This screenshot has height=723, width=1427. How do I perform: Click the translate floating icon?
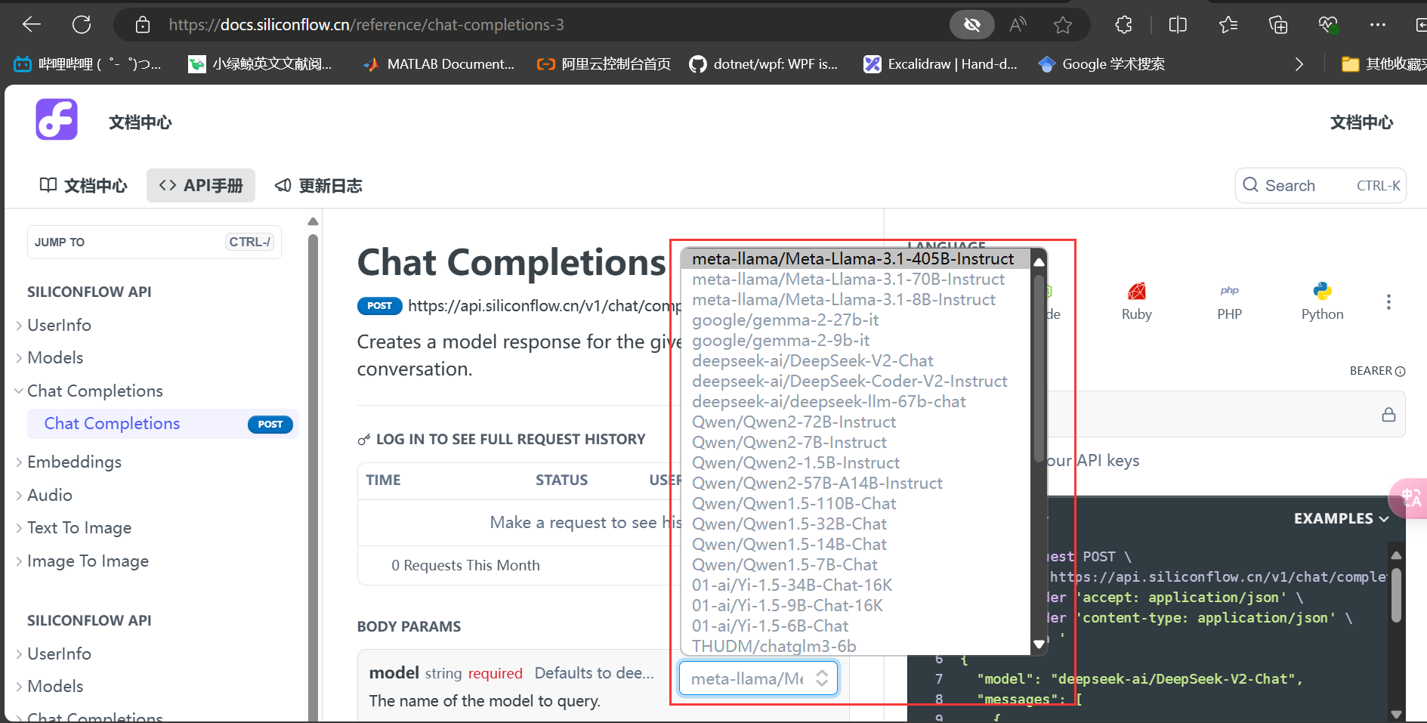coord(1410,499)
